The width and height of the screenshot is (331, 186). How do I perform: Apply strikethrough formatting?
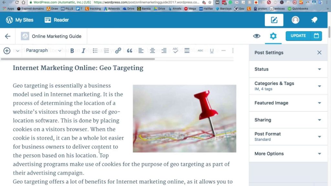200,51
